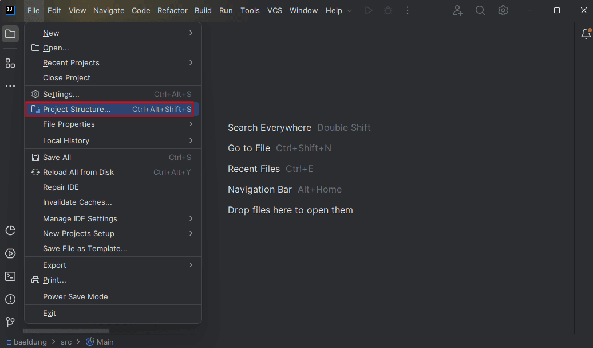Click the gear icon next to Settings...
This screenshot has height=348, width=593.
point(35,94)
